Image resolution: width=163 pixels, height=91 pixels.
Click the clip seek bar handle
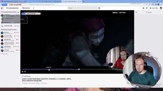tap(79, 69)
